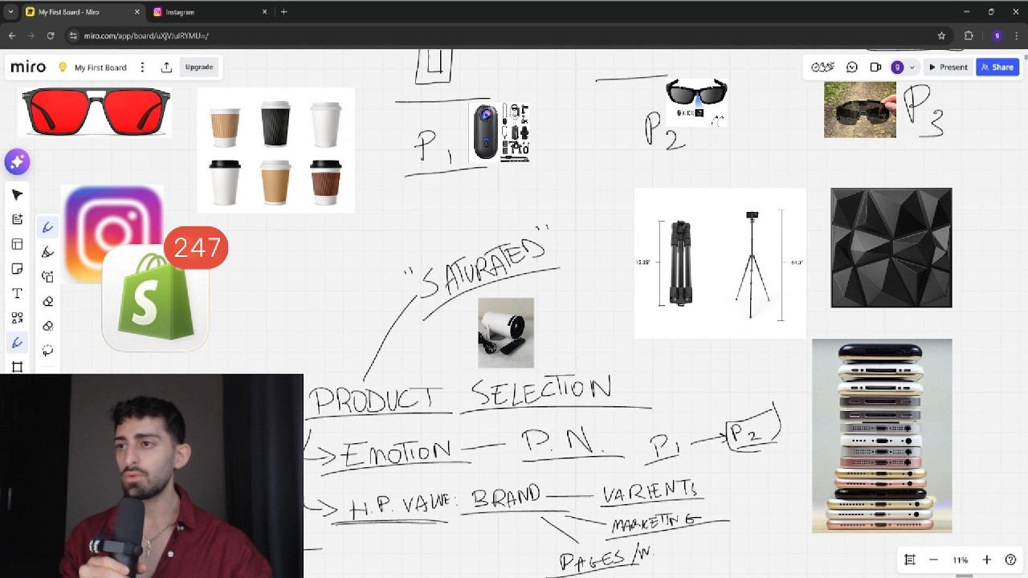Select the Eraser tool
Image resolution: width=1028 pixels, height=578 pixels.
point(47,302)
